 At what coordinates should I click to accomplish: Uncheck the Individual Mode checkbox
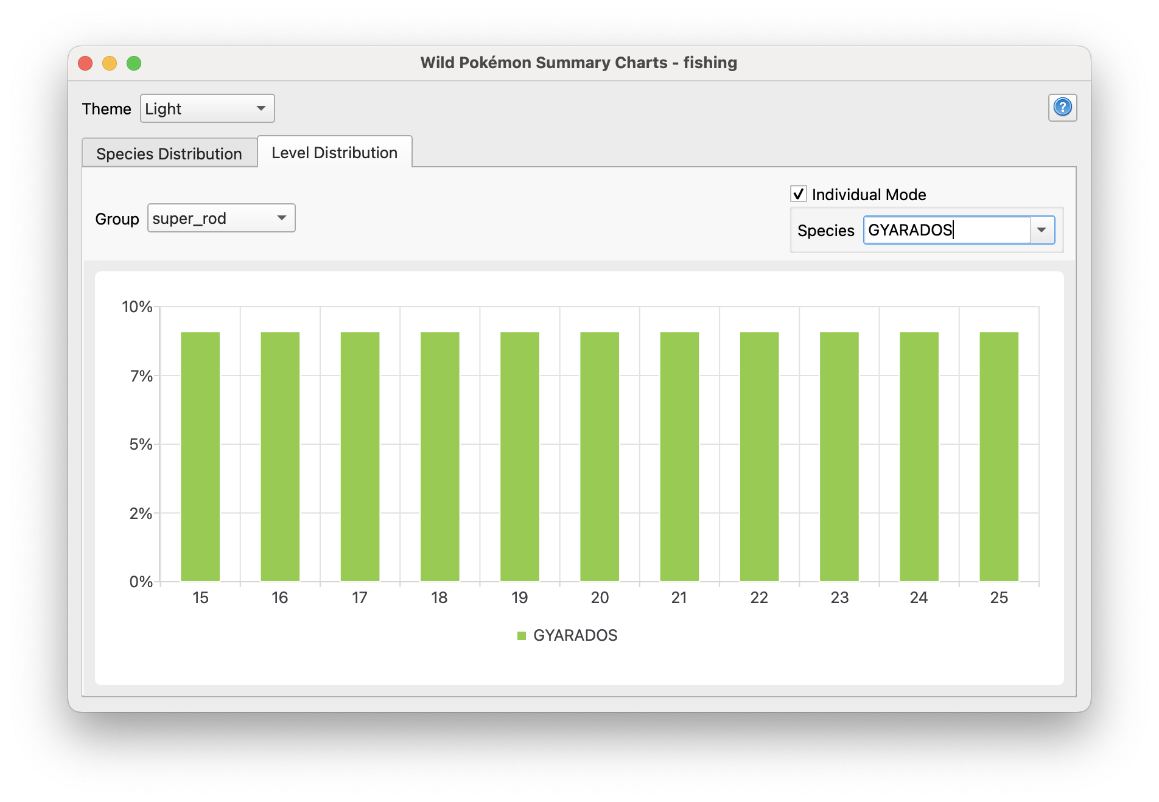point(798,194)
